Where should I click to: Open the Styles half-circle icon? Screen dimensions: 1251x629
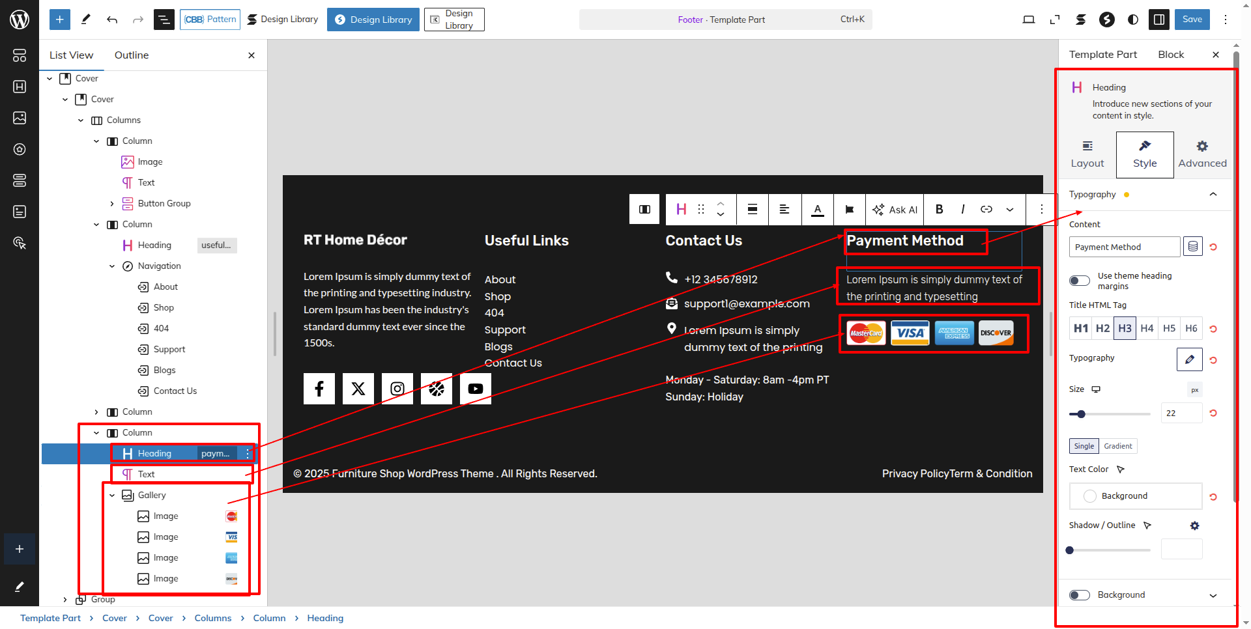pos(1133,20)
